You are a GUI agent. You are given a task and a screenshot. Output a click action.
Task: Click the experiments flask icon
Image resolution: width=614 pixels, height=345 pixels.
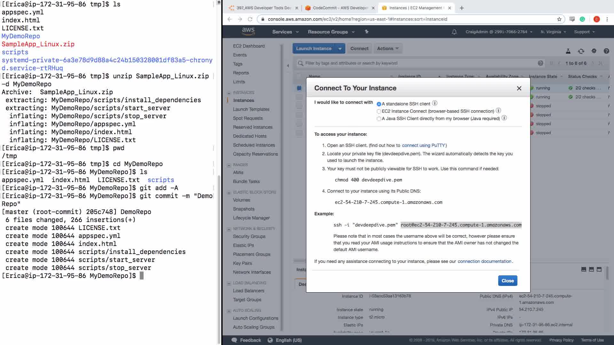point(568,51)
